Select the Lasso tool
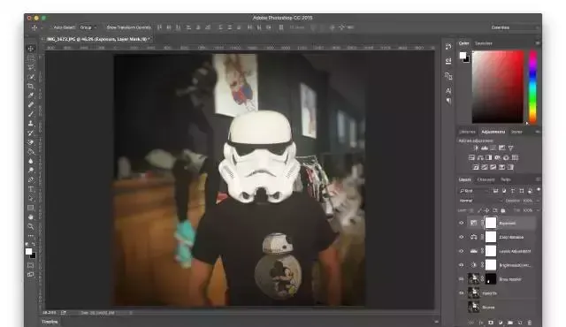Viewport: 566px width, 327px height. click(x=31, y=67)
